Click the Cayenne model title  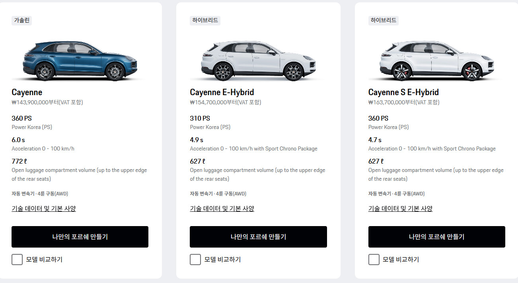coord(27,92)
